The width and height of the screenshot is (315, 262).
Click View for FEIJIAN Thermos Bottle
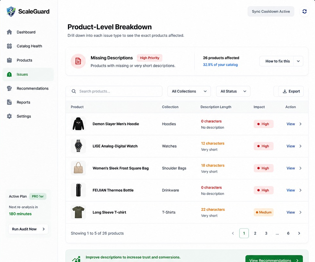[291, 190]
